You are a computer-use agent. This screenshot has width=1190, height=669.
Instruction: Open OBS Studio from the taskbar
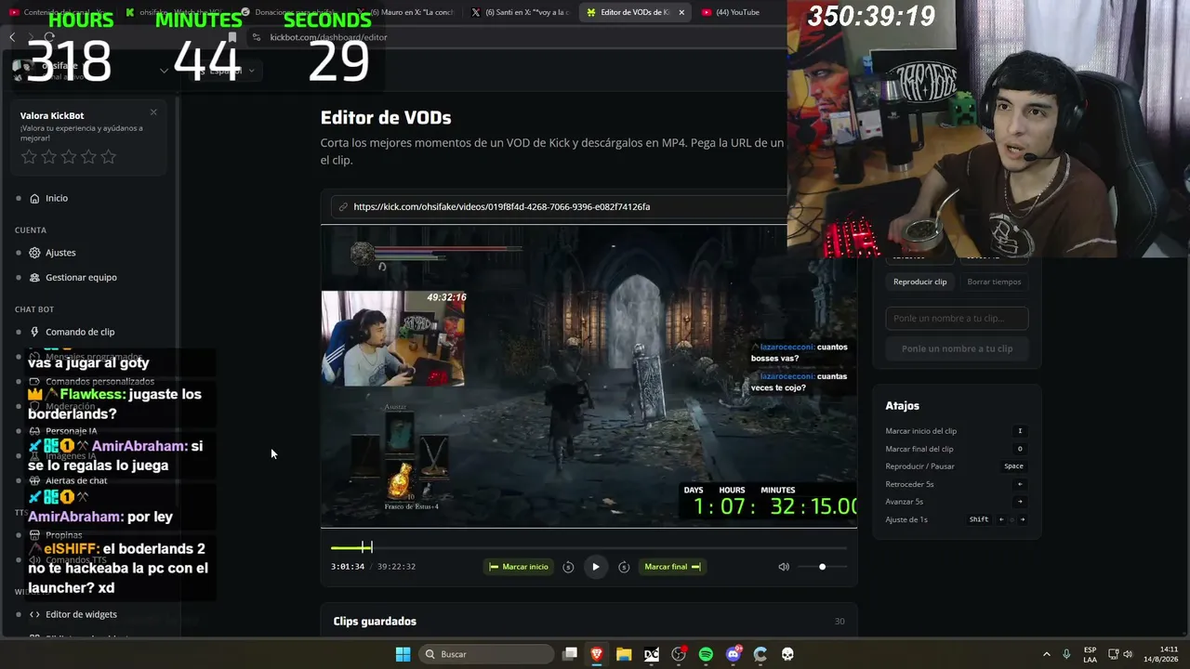(x=679, y=654)
